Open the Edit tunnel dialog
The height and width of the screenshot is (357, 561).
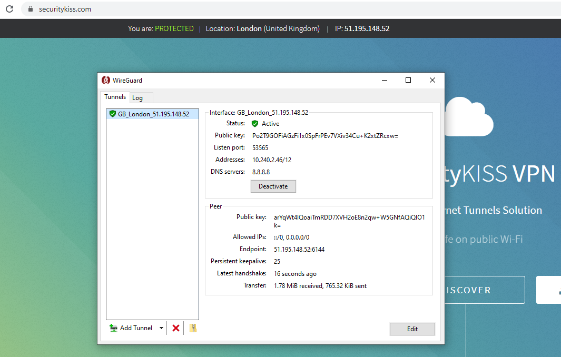click(412, 329)
